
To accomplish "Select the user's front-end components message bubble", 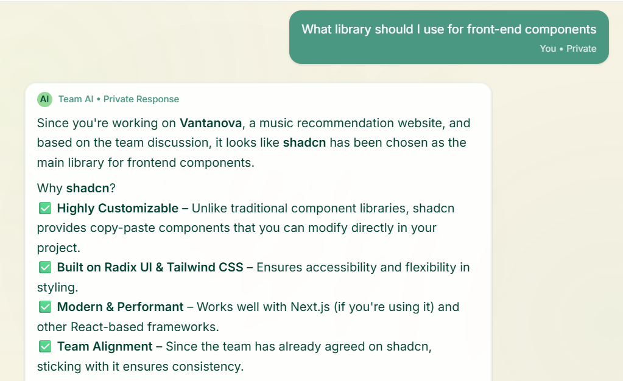I will pos(449,37).
